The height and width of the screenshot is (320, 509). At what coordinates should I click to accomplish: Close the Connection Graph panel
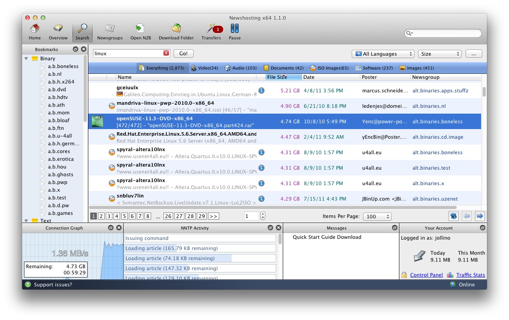pyautogui.click(x=119, y=228)
